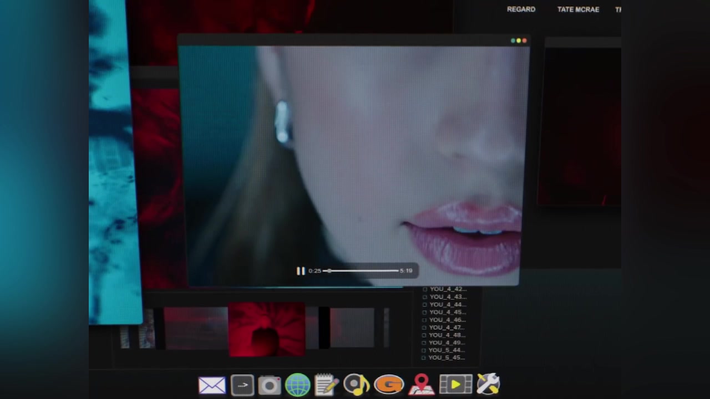Tick checkbox beside YOU_4_47 file

[425, 328]
